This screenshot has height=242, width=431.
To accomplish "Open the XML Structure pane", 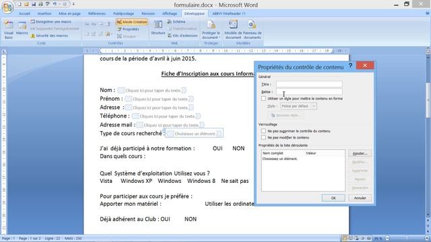I will point(158,28).
